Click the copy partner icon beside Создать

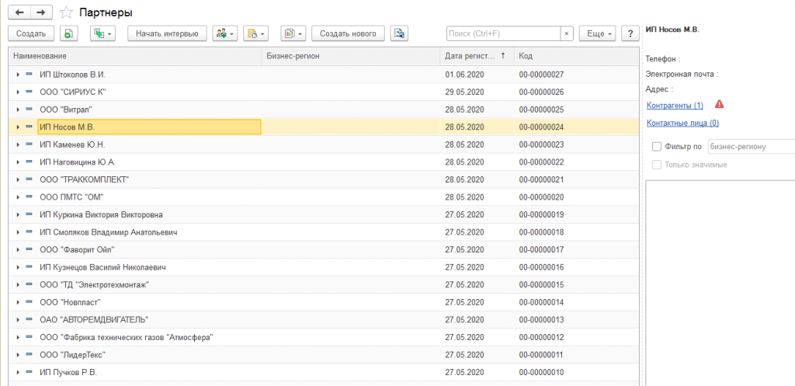(x=69, y=33)
